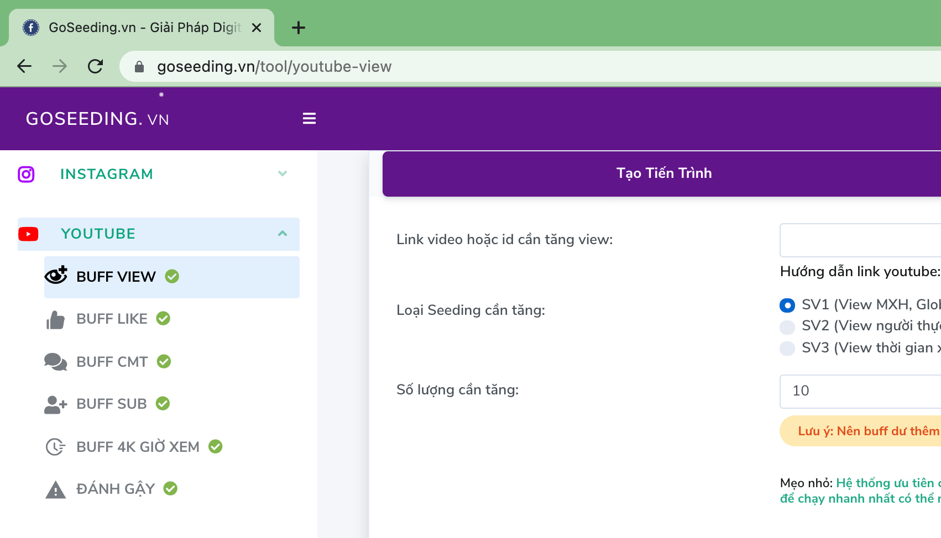Open BUFF LIKE menu item

[x=112, y=319]
